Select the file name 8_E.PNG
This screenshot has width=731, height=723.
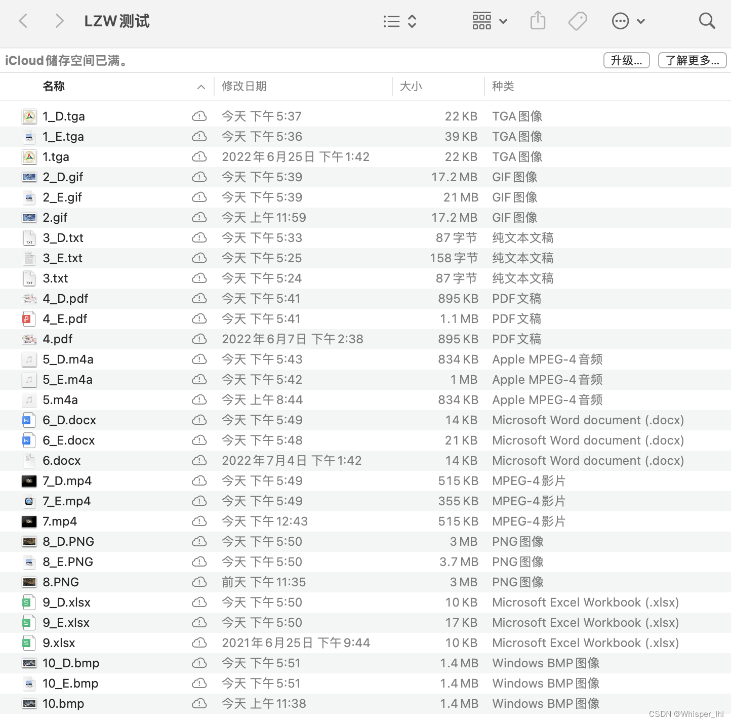(68, 562)
